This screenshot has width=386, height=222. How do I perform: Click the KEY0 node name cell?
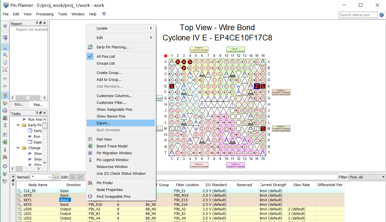point(38,195)
